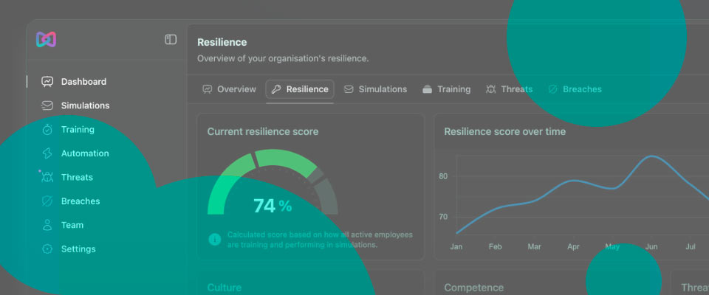Click the Simulations tab envelope icon
Image resolution: width=709 pixels, height=295 pixels.
(x=348, y=89)
